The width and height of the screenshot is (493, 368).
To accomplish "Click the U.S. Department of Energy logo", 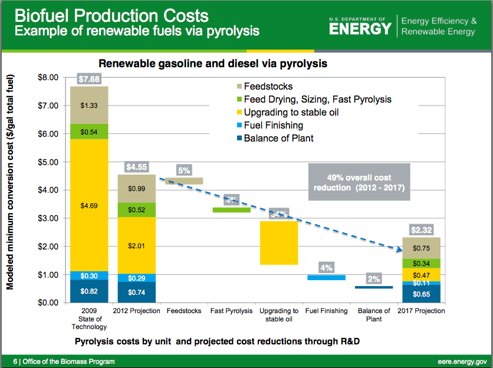I will [x=360, y=25].
